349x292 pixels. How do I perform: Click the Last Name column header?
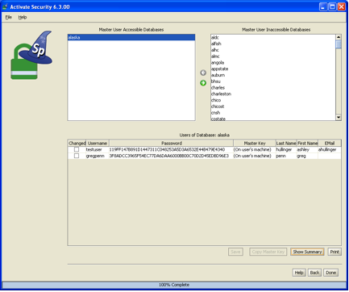click(x=286, y=143)
